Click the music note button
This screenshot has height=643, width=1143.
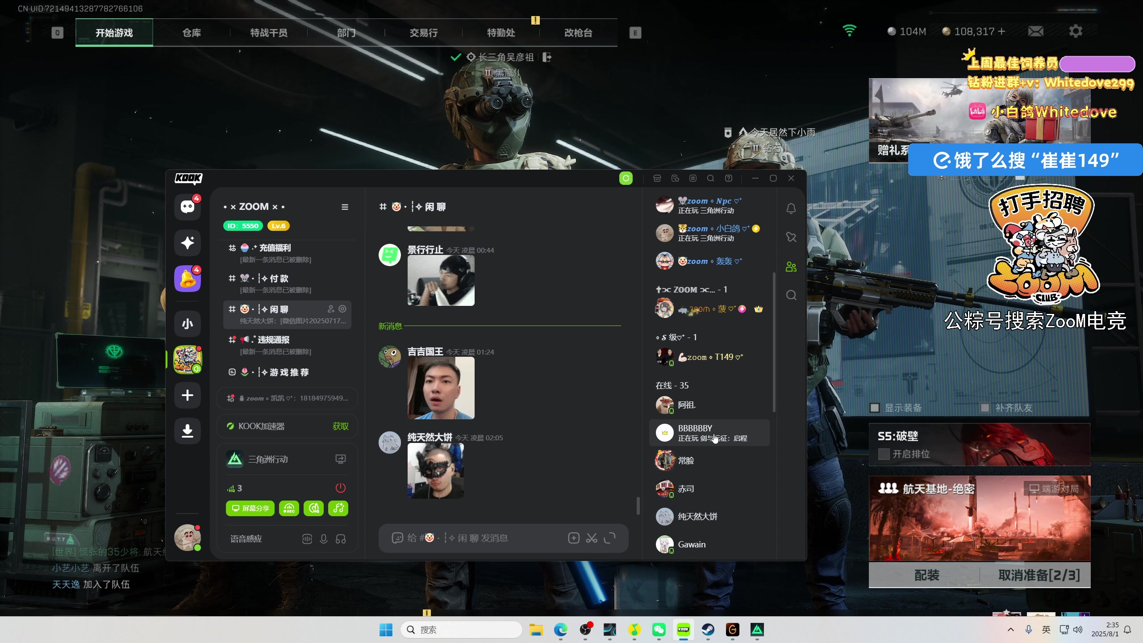(x=338, y=508)
